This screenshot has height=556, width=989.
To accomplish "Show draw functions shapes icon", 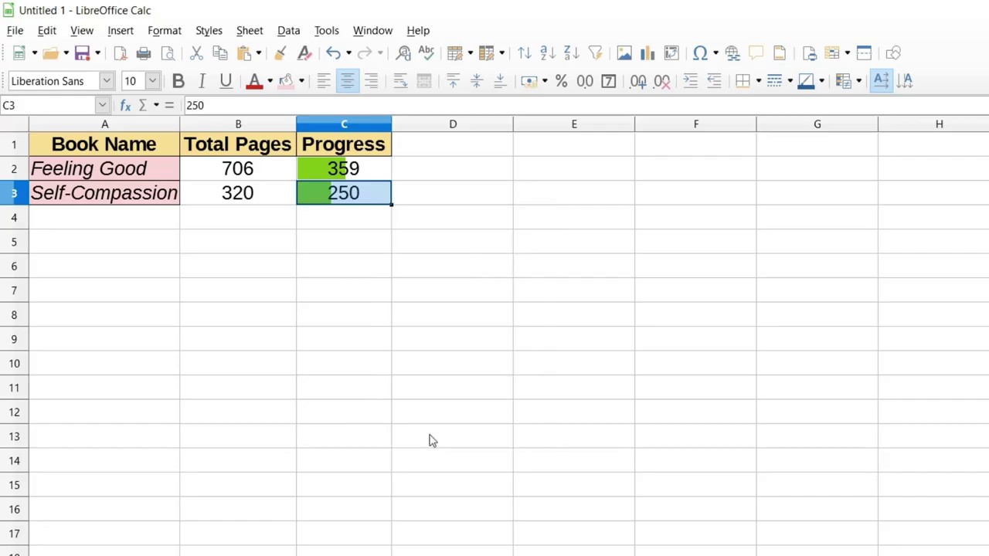I will 893,53.
